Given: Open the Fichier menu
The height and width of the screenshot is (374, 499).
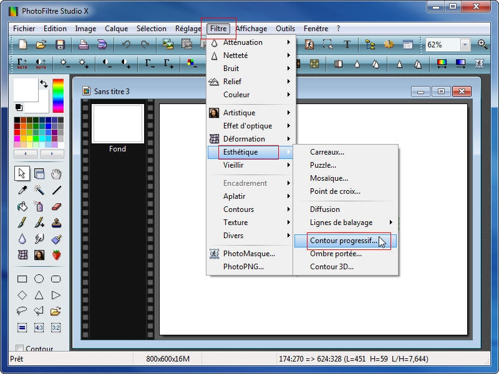Looking at the screenshot, I should click(x=24, y=29).
